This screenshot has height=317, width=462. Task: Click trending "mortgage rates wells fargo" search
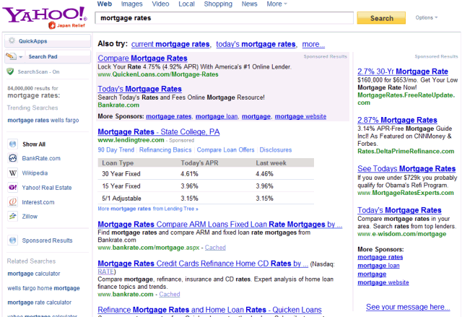[43, 120]
